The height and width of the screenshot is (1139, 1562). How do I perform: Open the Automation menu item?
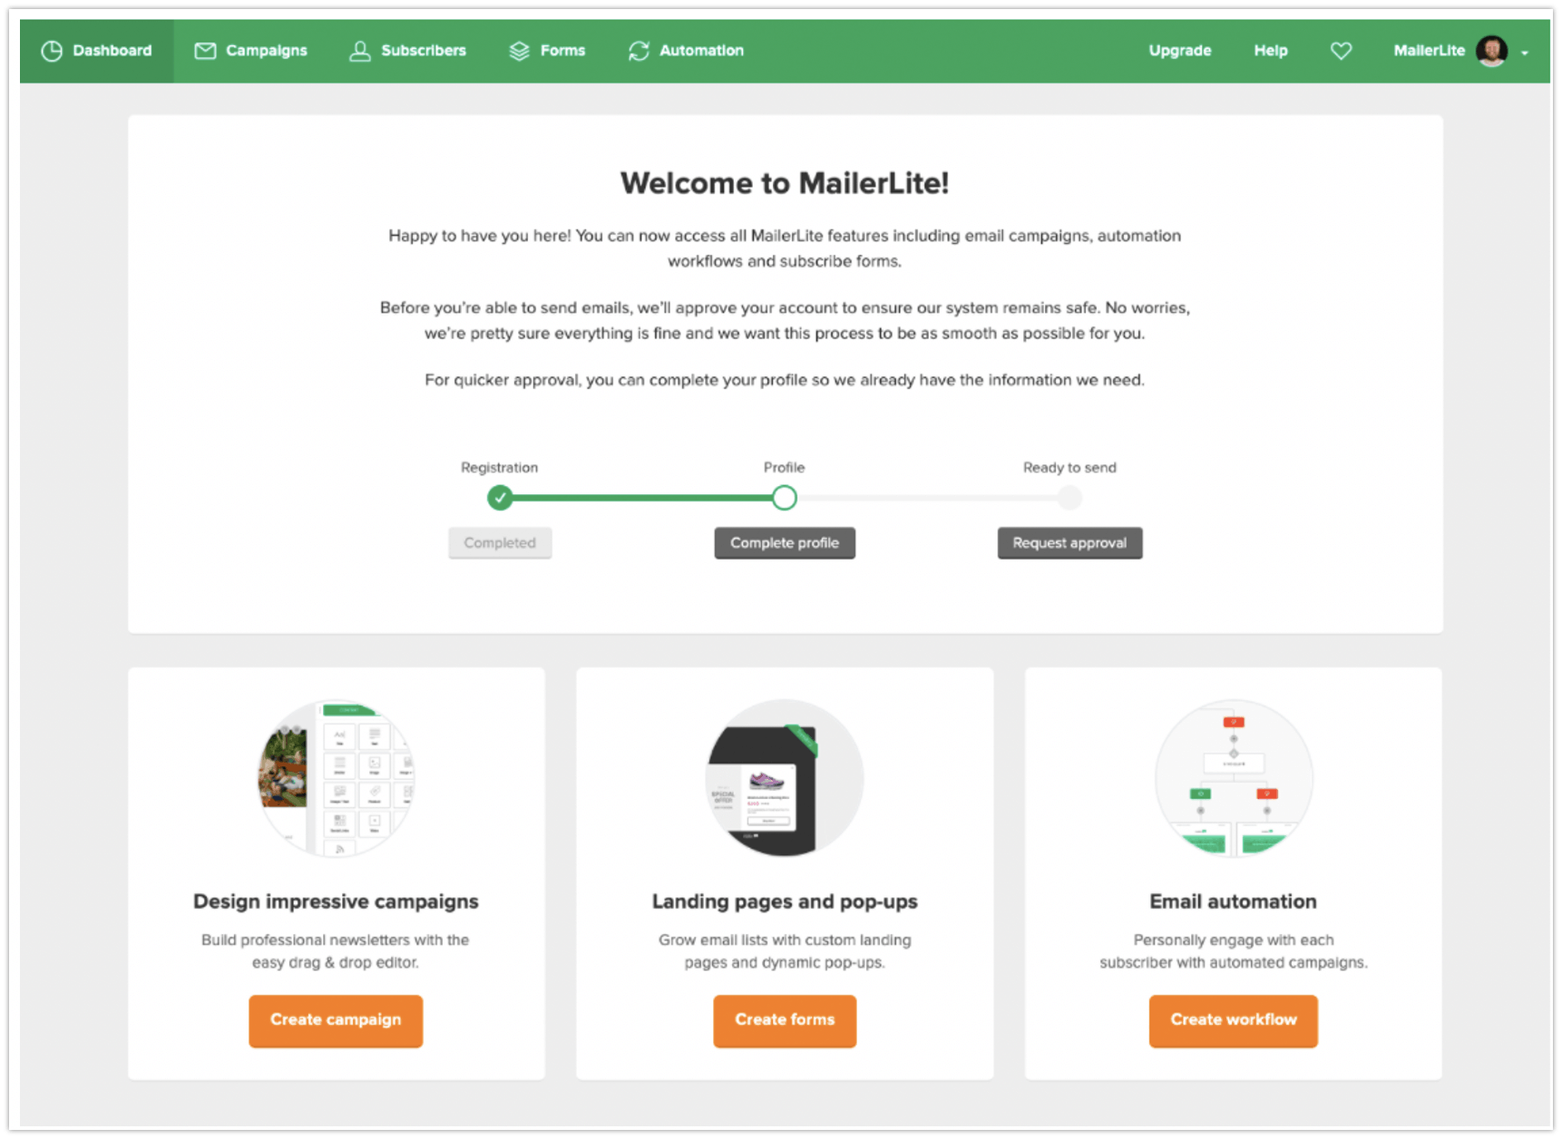pos(686,51)
